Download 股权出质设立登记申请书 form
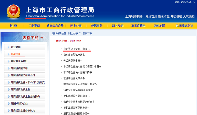Image resolution: width=197 pixels, height=115 pixels. pyautogui.click(x=77, y=96)
